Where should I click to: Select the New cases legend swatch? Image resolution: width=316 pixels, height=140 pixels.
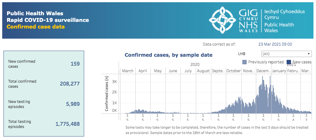coord(289,62)
